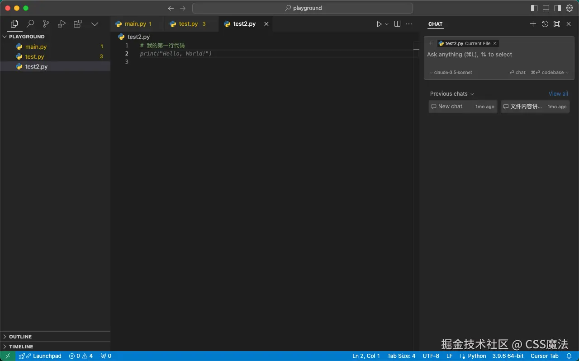Close the test2.py tab
Image resolution: width=579 pixels, height=361 pixels.
tap(266, 24)
